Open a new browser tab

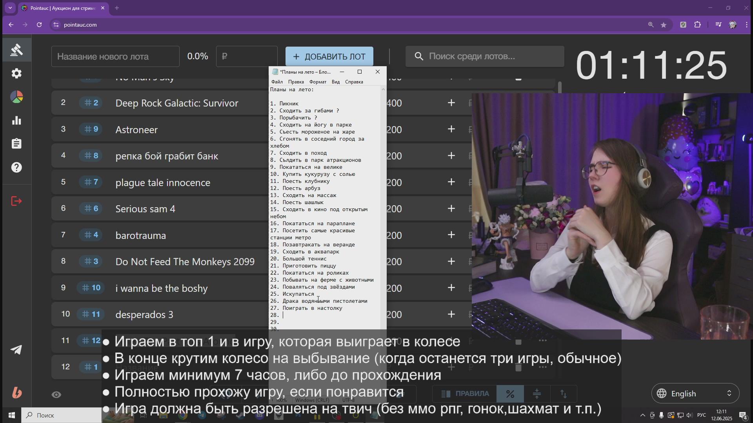point(117,8)
